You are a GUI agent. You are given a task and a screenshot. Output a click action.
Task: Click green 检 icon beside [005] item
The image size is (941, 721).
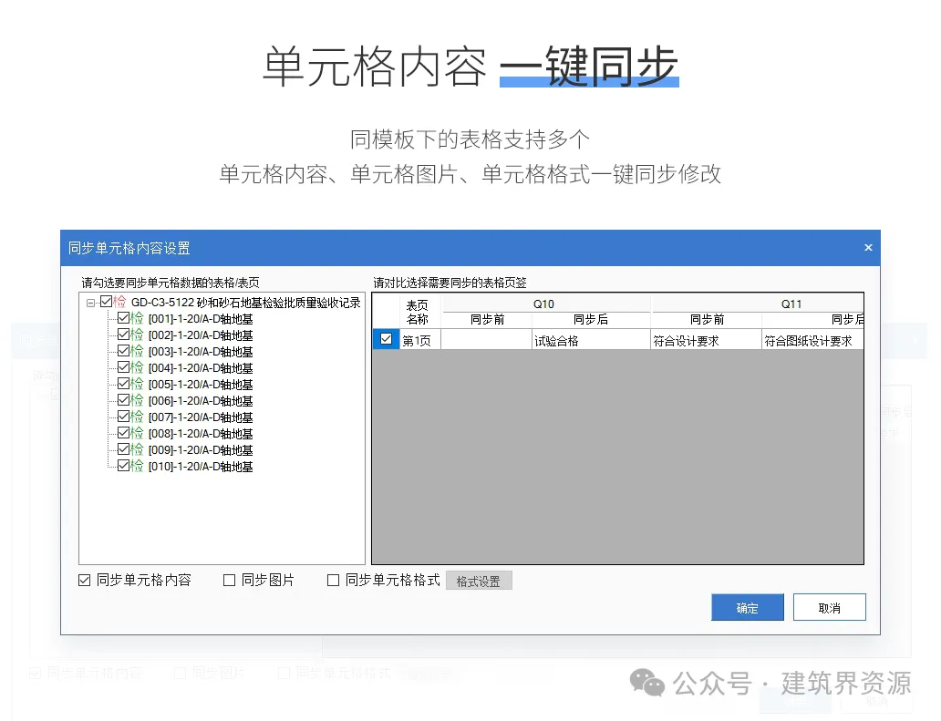pyautogui.click(x=138, y=384)
